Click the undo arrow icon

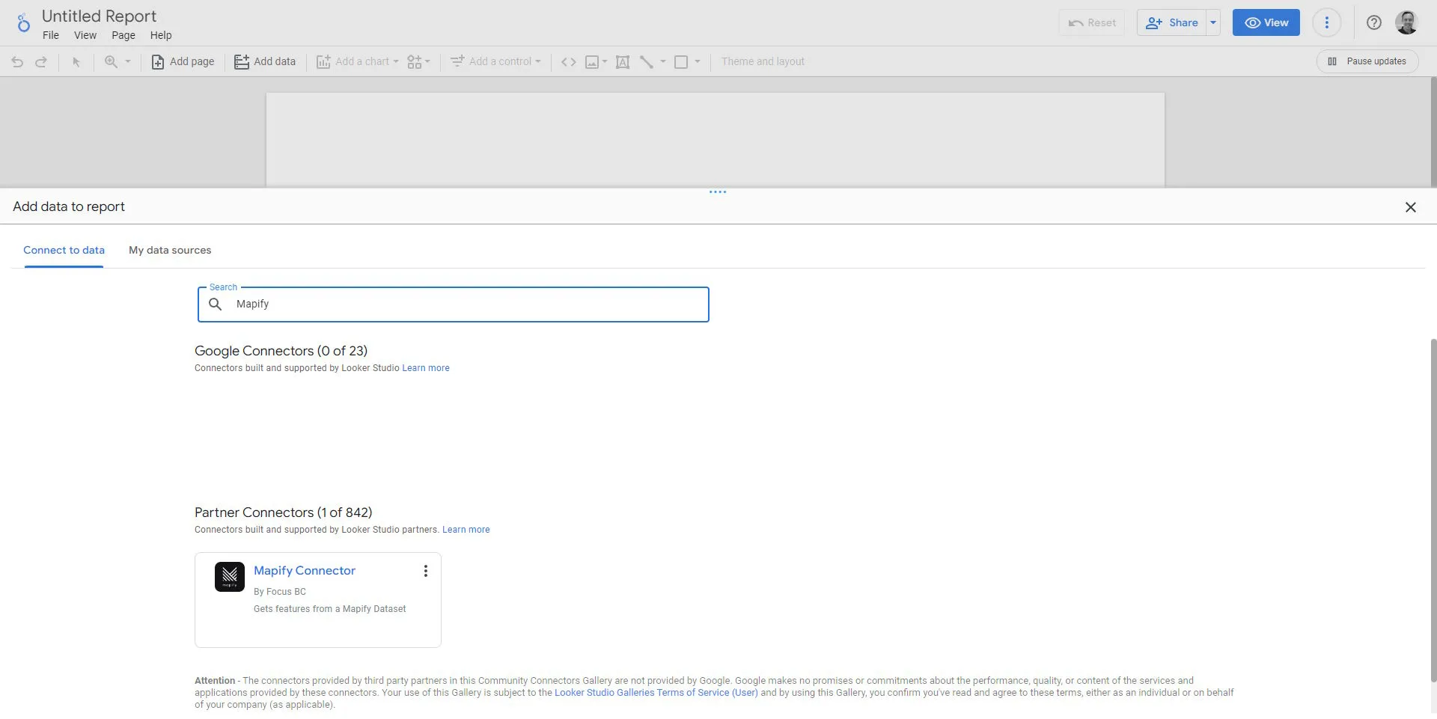17,62
